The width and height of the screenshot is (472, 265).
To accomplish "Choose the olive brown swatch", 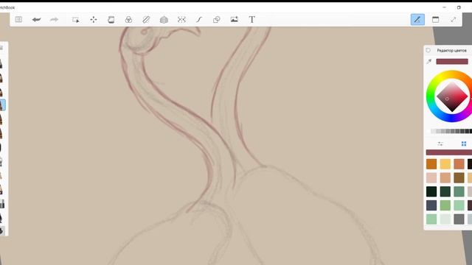I will (459, 178).
